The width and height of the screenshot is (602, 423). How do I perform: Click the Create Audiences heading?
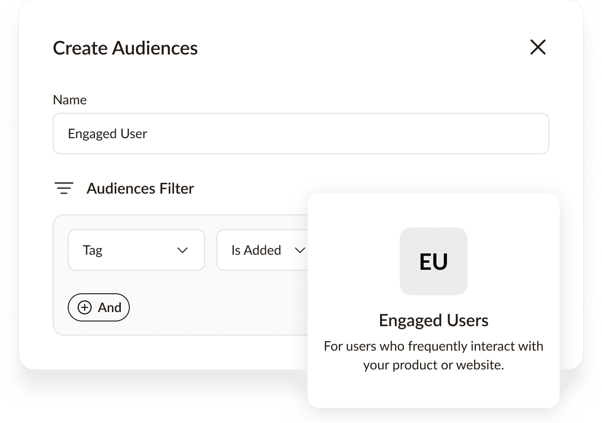click(x=126, y=48)
